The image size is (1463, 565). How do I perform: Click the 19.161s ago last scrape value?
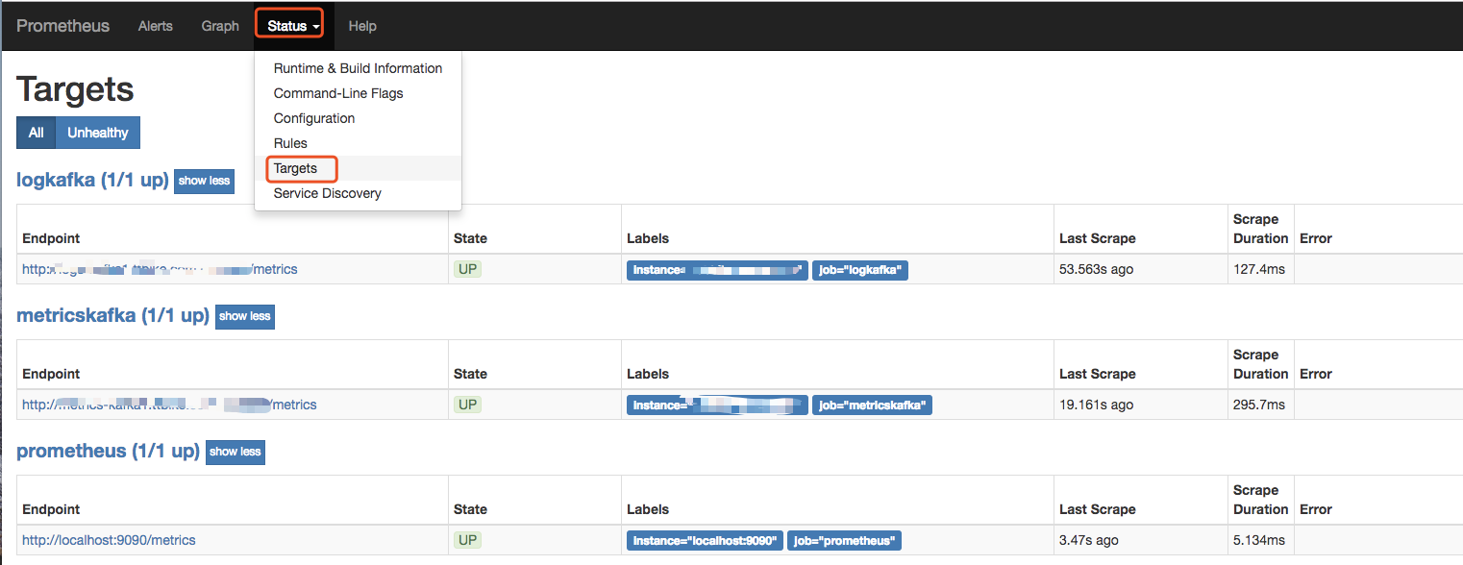[x=1096, y=405]
